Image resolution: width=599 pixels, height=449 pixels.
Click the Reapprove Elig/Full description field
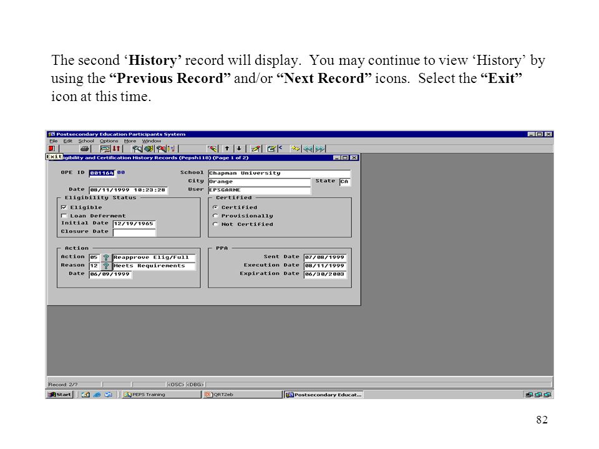(154, 258)
